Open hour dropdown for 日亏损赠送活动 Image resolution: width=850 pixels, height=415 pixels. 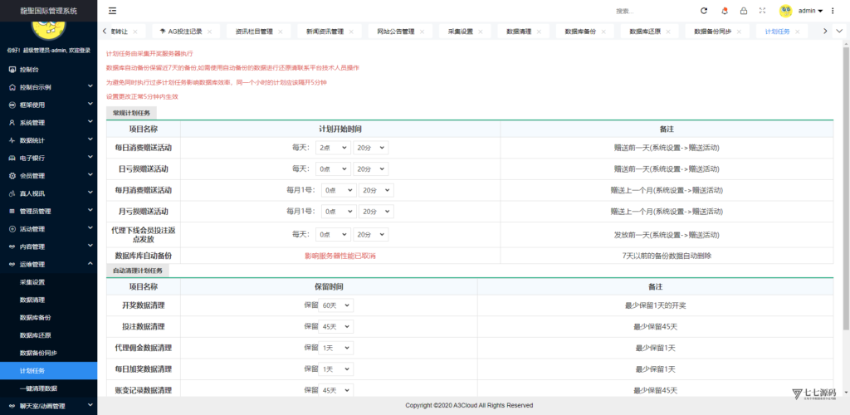335,169
